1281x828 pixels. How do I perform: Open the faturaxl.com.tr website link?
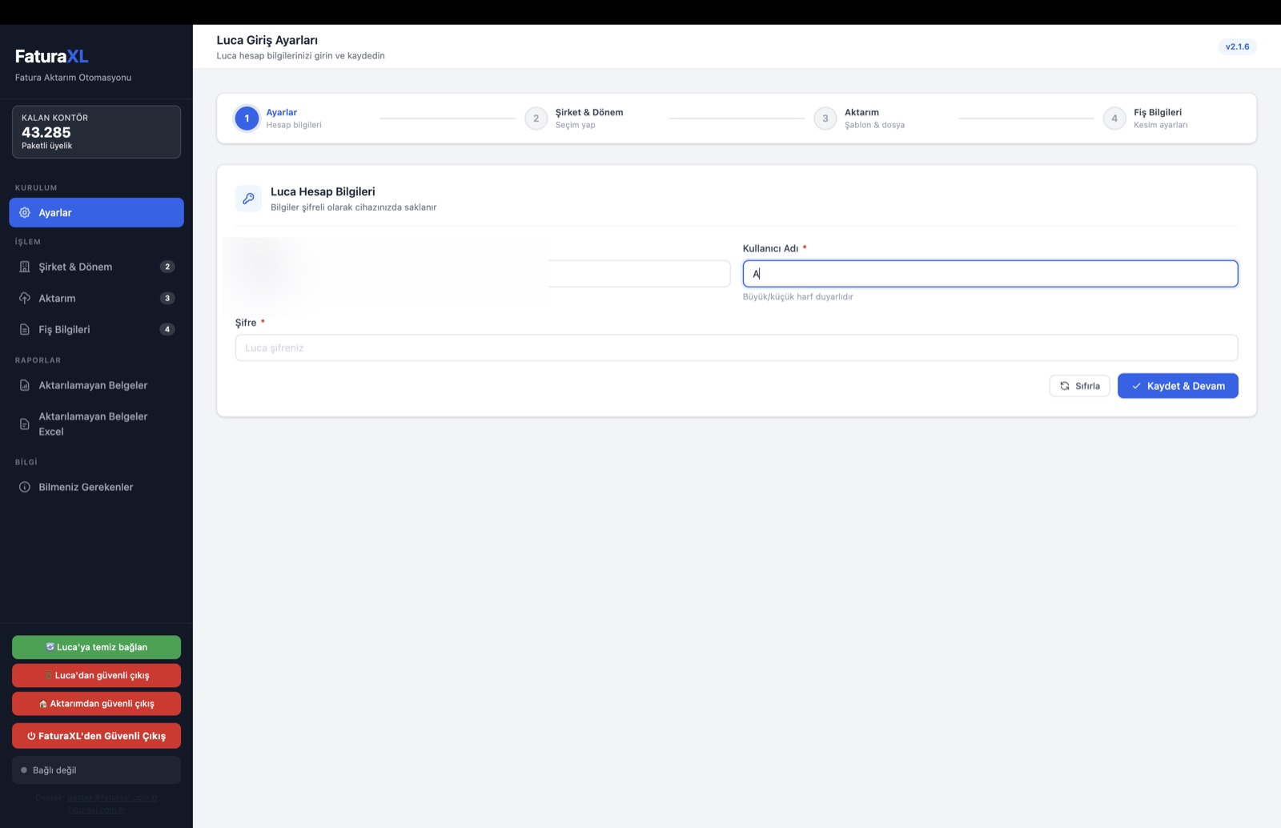pos(96,810)
